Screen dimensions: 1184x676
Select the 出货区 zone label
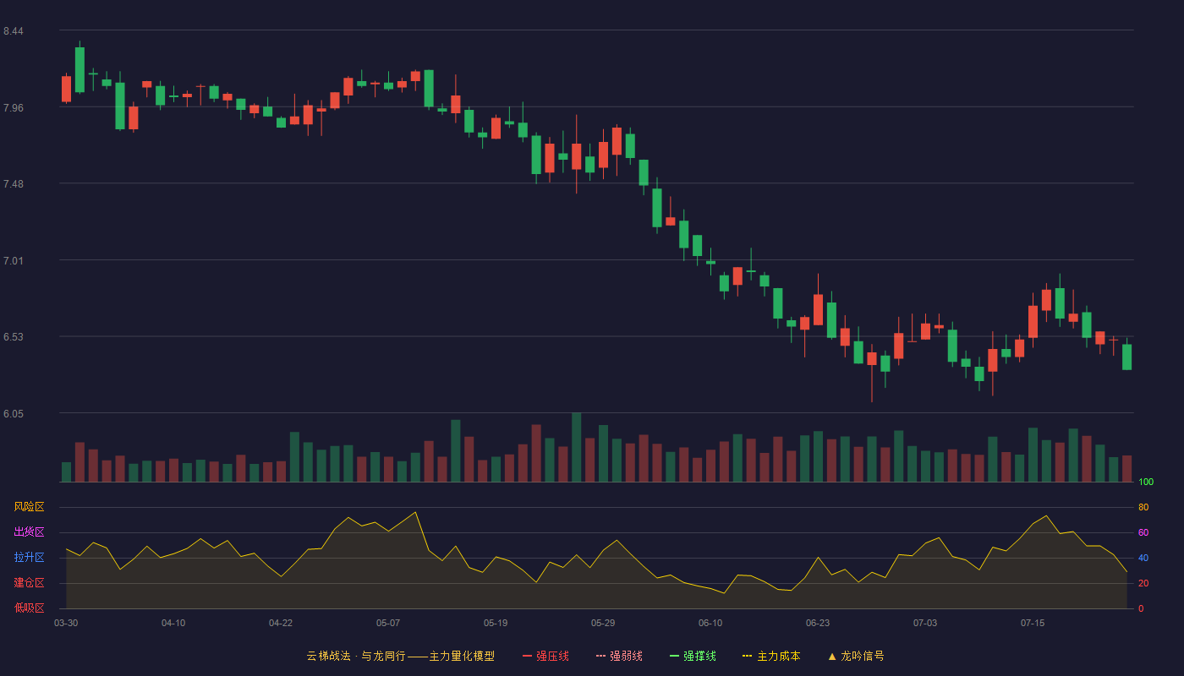tap(29, 532)
